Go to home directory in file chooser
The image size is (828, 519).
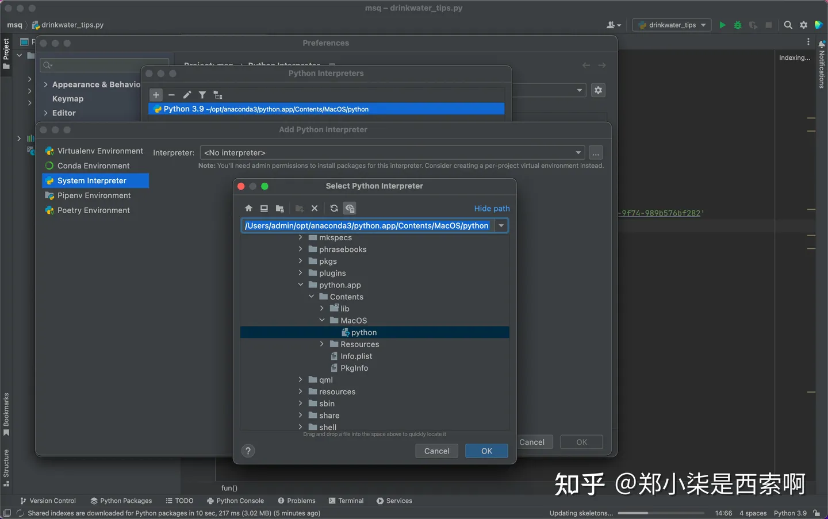click(x=248, y=209)
